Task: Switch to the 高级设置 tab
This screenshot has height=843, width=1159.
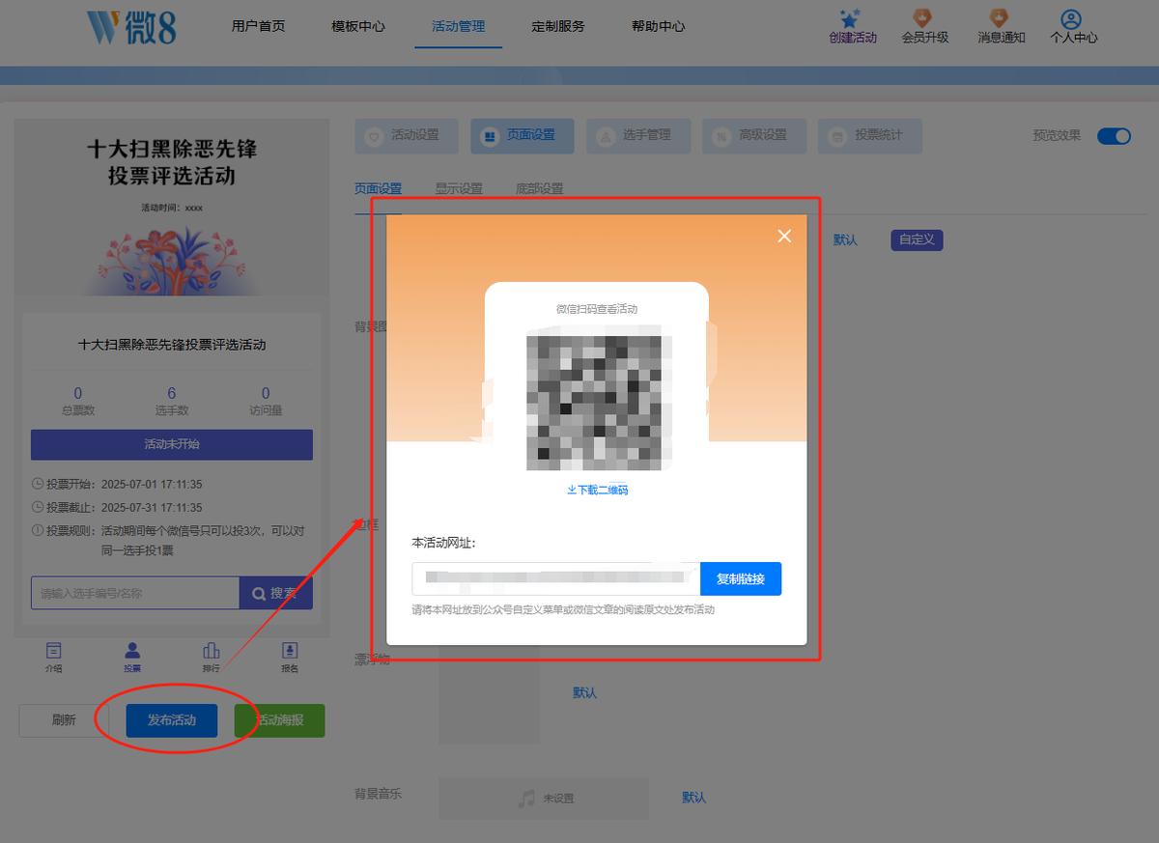Action: point(754,136)
